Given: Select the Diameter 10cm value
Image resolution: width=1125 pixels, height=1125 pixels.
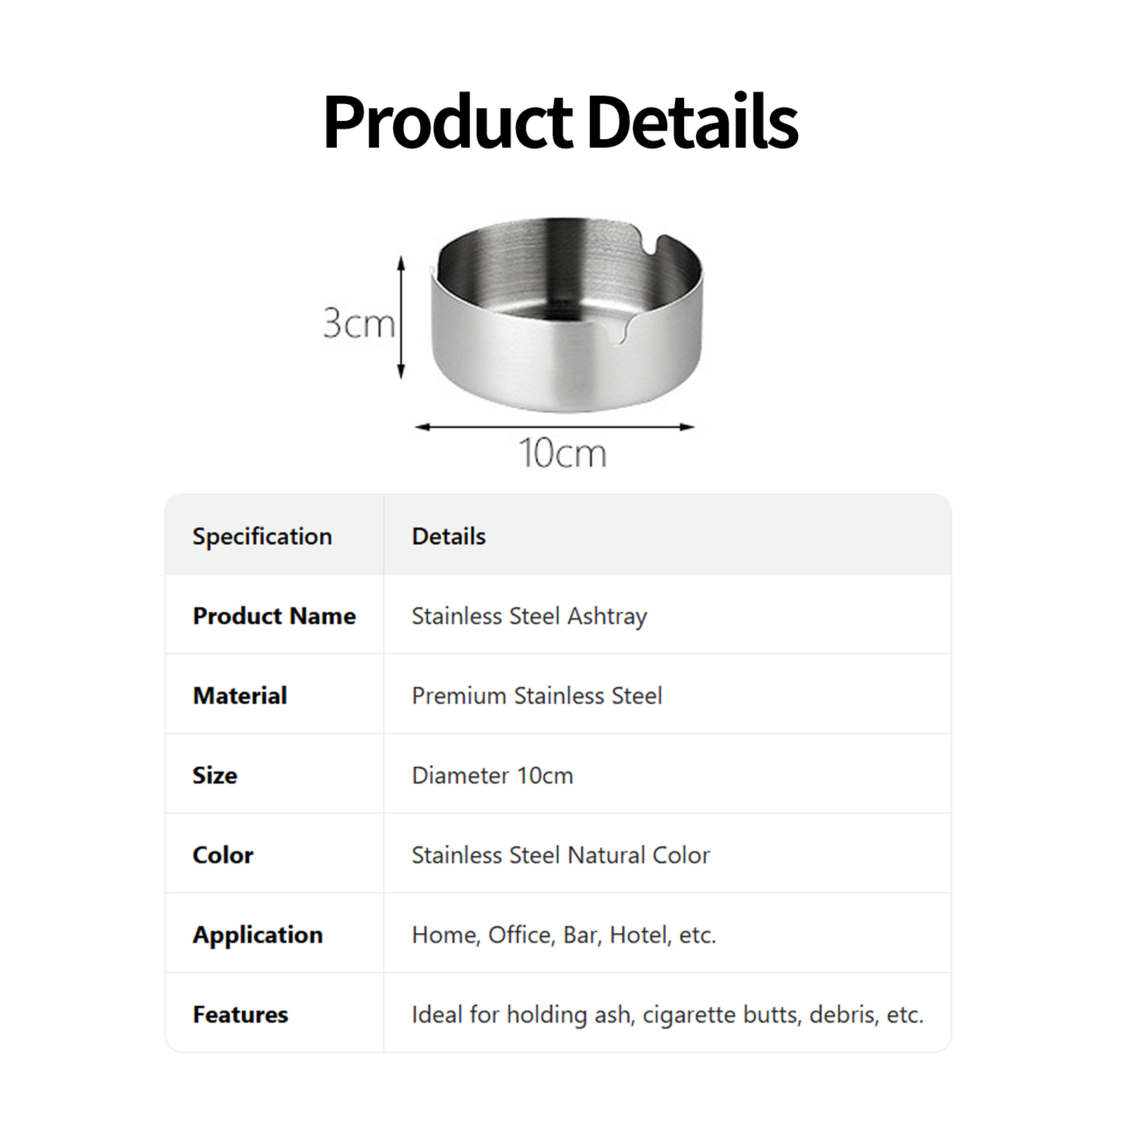Looking at the screenshot, I should (492, 776).
